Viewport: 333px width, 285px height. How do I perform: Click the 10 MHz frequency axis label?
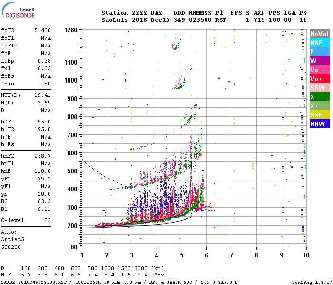coord(306,255)
